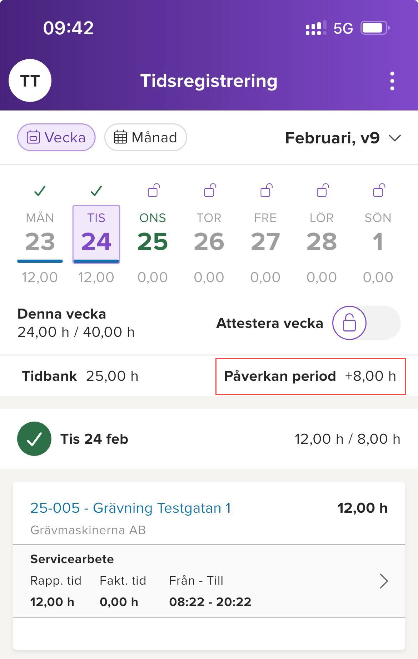Tap the green checkmark above Monday

click(x=40, y=191)
